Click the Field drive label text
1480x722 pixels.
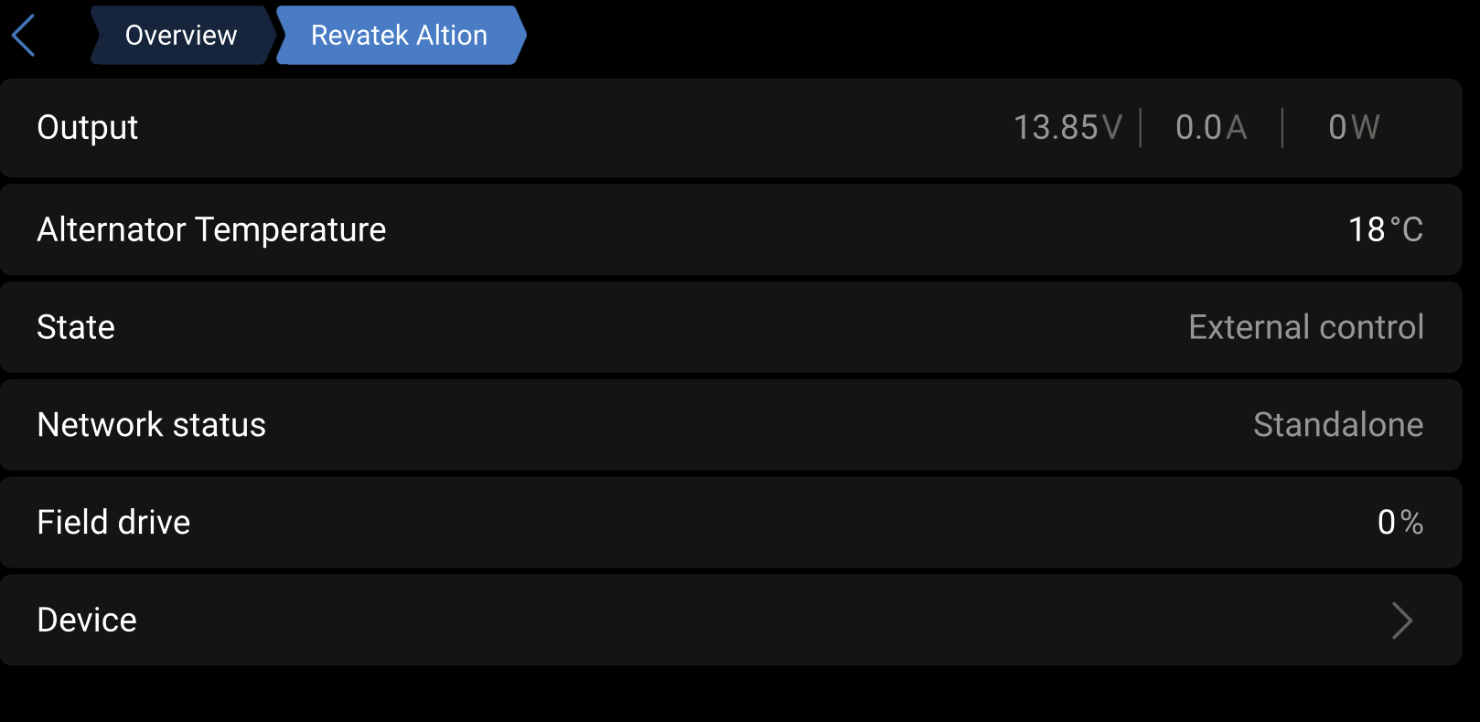(x=113, y=522)
